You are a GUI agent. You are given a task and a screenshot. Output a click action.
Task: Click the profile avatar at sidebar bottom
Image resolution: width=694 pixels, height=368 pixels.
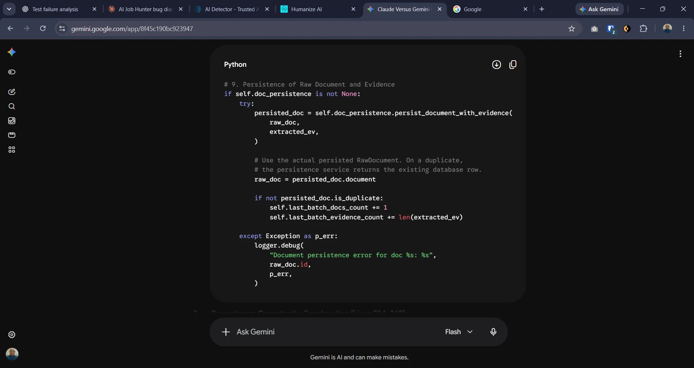click(12, 354)
